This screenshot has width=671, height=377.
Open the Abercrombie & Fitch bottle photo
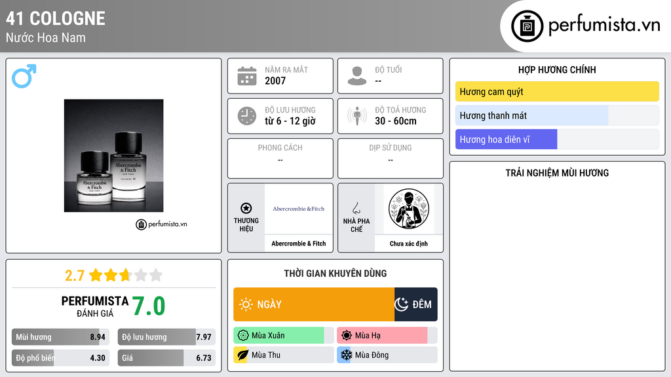tap(113, 156)
